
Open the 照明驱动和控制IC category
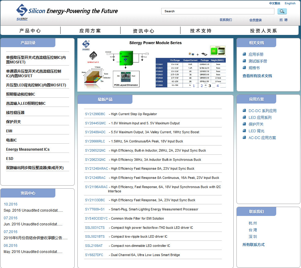coord(20,94)
